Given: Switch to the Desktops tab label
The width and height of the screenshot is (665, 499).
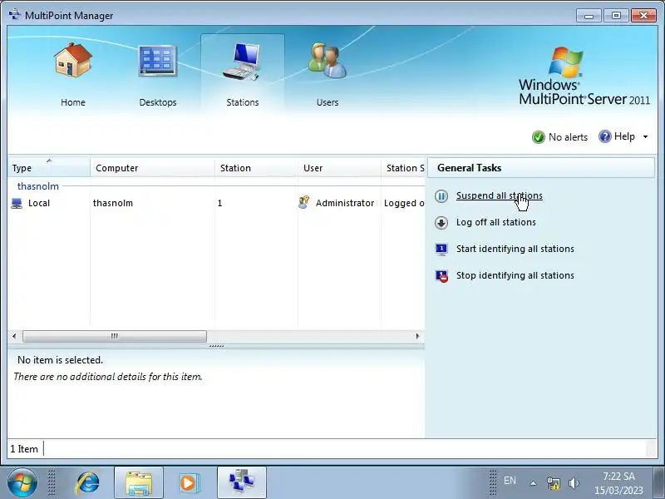Looking at the screenshot, I should (158, 102).
